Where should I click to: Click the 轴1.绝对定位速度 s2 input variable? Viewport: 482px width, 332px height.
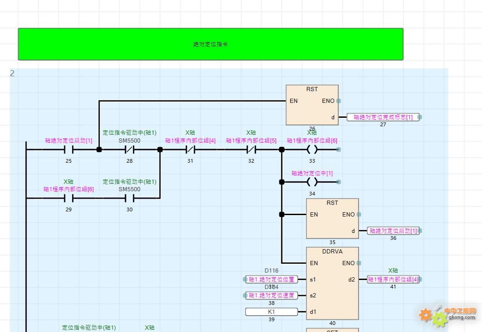pyautogui.click(x=271, y=296)
